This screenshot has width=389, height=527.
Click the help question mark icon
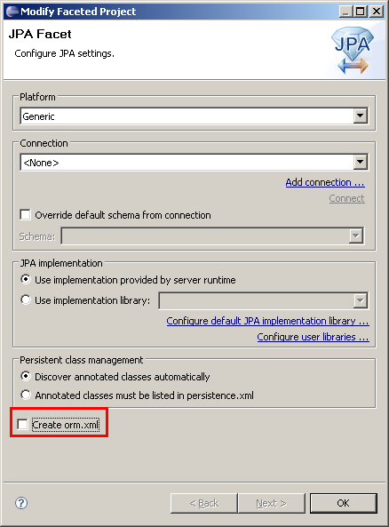[x=21, y=503]
